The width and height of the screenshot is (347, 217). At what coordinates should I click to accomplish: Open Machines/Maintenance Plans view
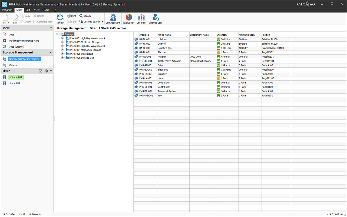(x=24, y=41)
